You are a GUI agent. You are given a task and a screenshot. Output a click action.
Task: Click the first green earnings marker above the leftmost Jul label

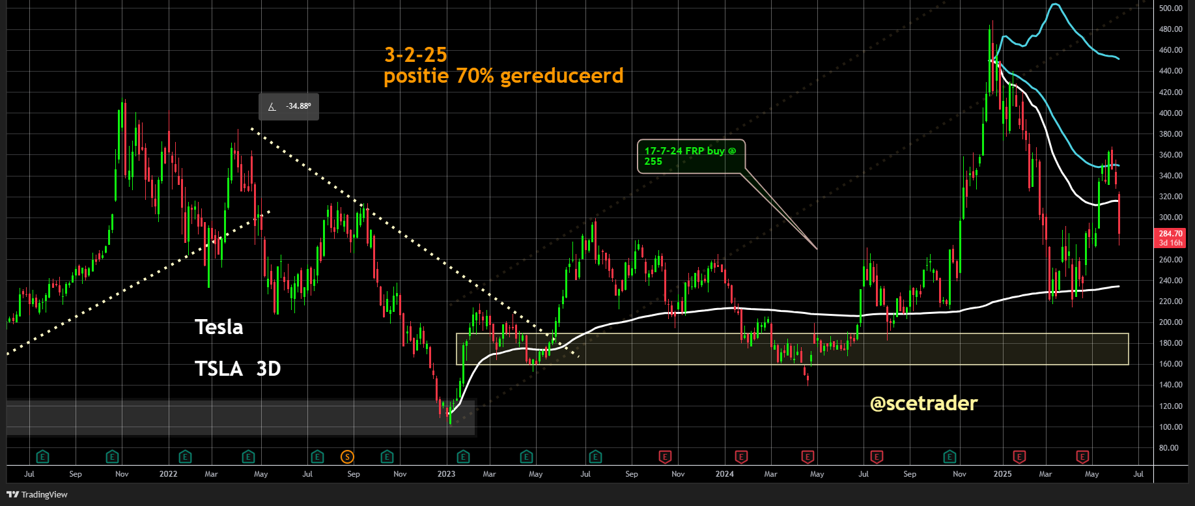pyautogui.click(x=43, y=457)
